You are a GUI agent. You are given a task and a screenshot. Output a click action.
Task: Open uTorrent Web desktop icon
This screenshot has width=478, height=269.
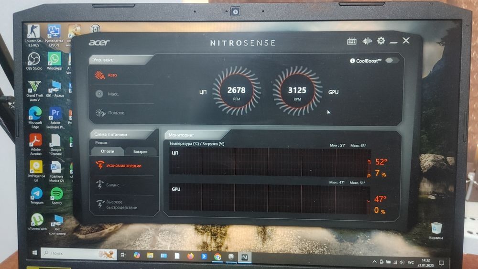click(37, 222)
